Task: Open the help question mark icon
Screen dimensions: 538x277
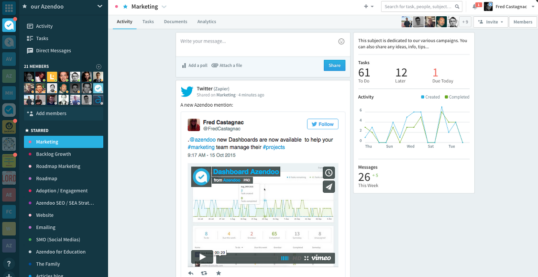Action: pos(9,263)
